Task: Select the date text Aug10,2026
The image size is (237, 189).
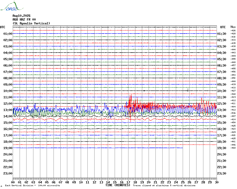Action: click(x=21, y=16)
